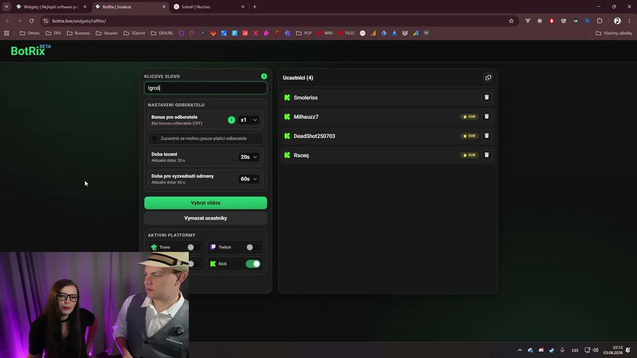This screenshot has width=637, height=358.
Task: Click the Ucastnici (4) heading
Action: [x=298, y=78]
